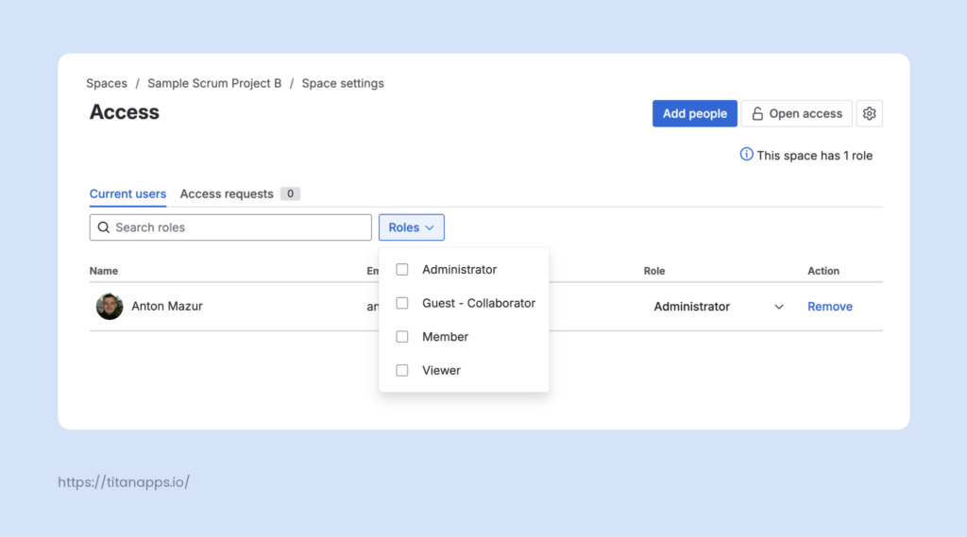Click 'This space has 1 role' text
Viewport: 967px width, 537px height.
pos(814,156)
